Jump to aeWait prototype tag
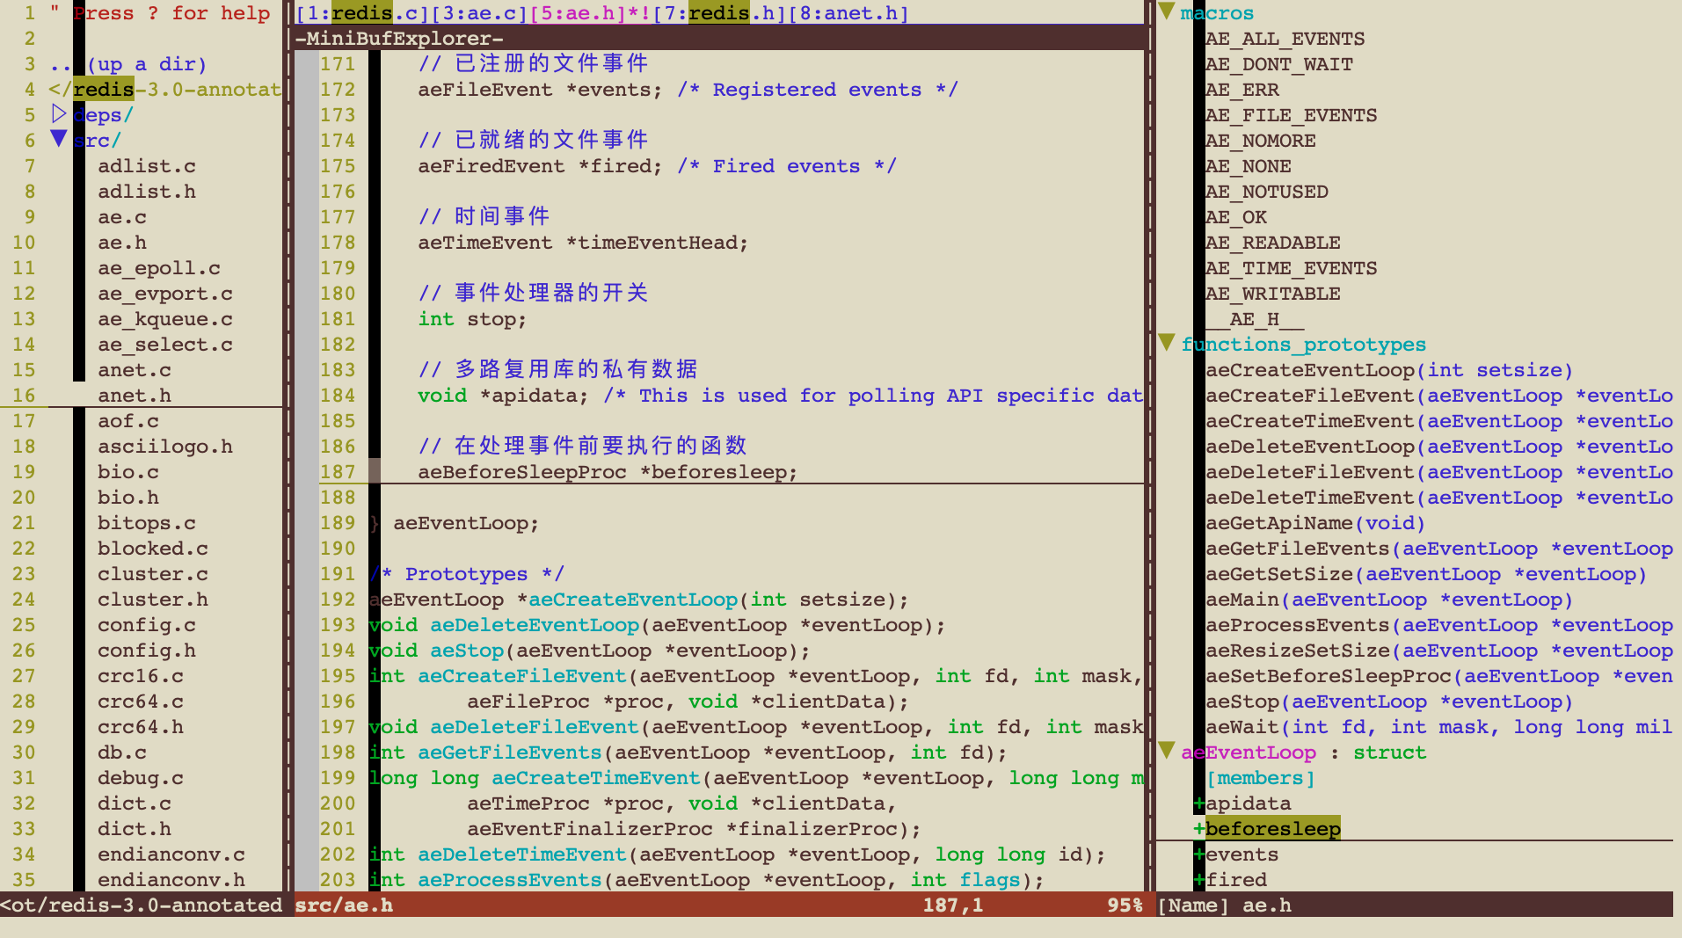 (1439, 727)
